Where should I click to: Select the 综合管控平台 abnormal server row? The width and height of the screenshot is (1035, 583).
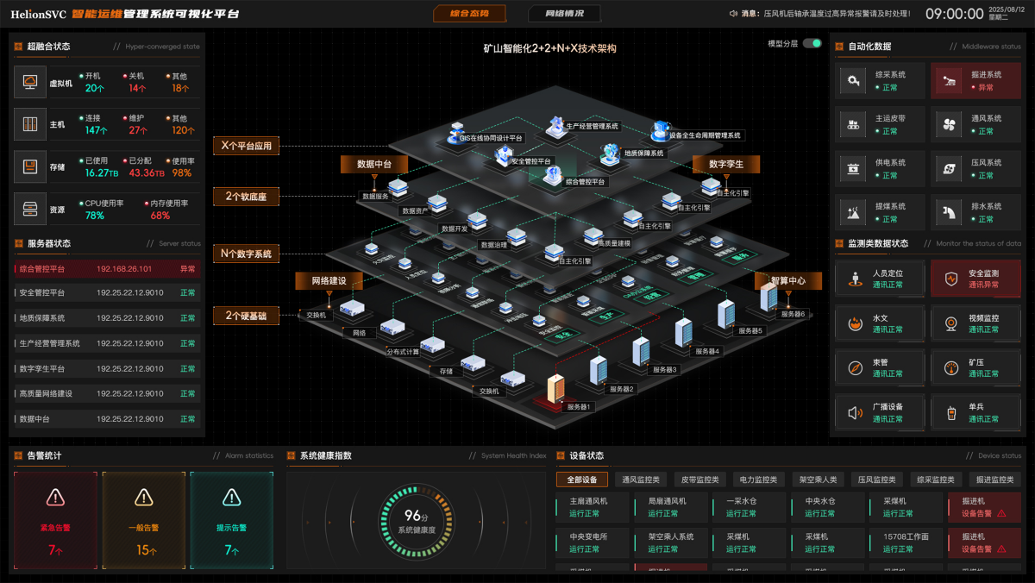pos(107,269)
